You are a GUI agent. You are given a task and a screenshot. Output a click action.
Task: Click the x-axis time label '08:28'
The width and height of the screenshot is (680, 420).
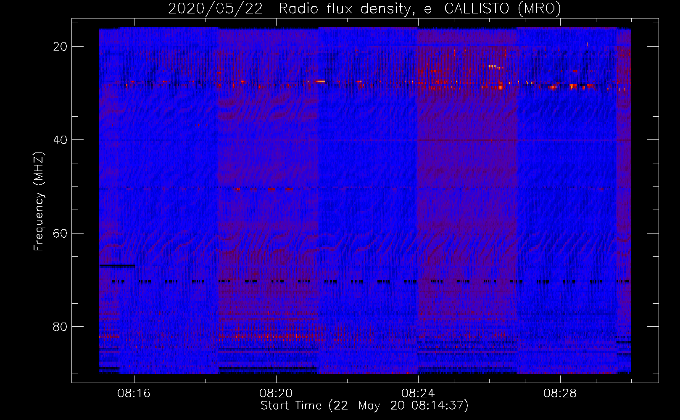tap(560, 394)
